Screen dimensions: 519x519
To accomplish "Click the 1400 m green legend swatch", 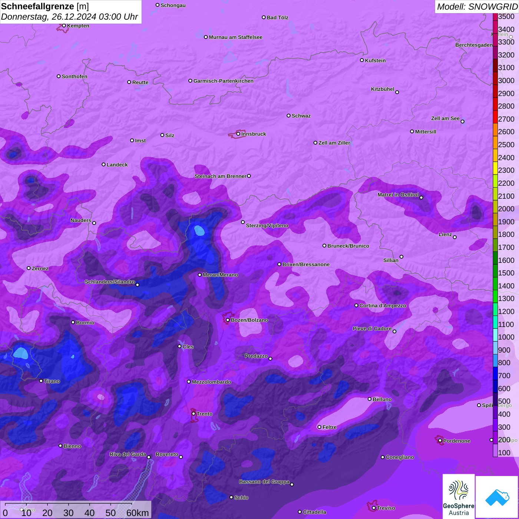I will (495, 284).
